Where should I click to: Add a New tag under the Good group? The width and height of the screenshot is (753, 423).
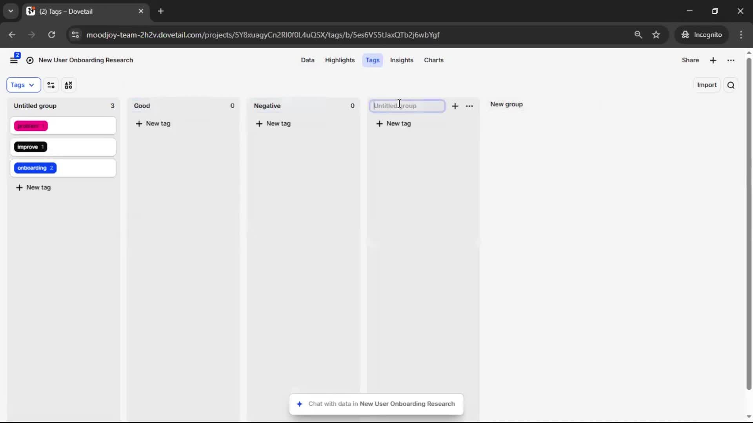(x=153, y=124)
